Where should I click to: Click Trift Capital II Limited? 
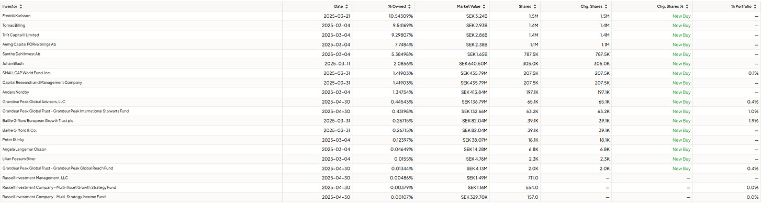21,35
